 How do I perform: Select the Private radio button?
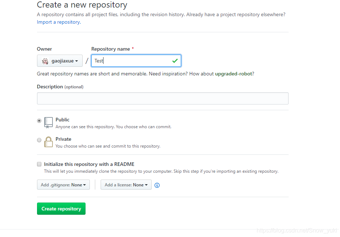[x=39, y=140]
